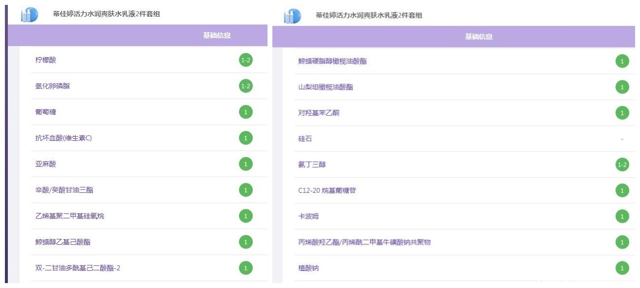Click the green badge beside 对羟基苯乙酮
Screen dimensions: 640x288
pyautogui.click(x=622, y=113)
